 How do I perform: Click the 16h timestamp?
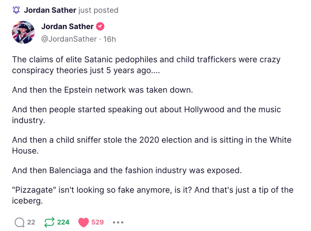tap(110, 39)
